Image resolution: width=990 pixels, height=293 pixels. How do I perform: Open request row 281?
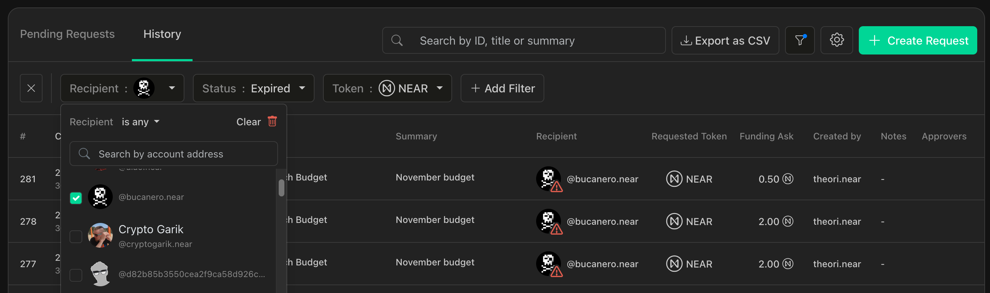[x=496, y=179]
